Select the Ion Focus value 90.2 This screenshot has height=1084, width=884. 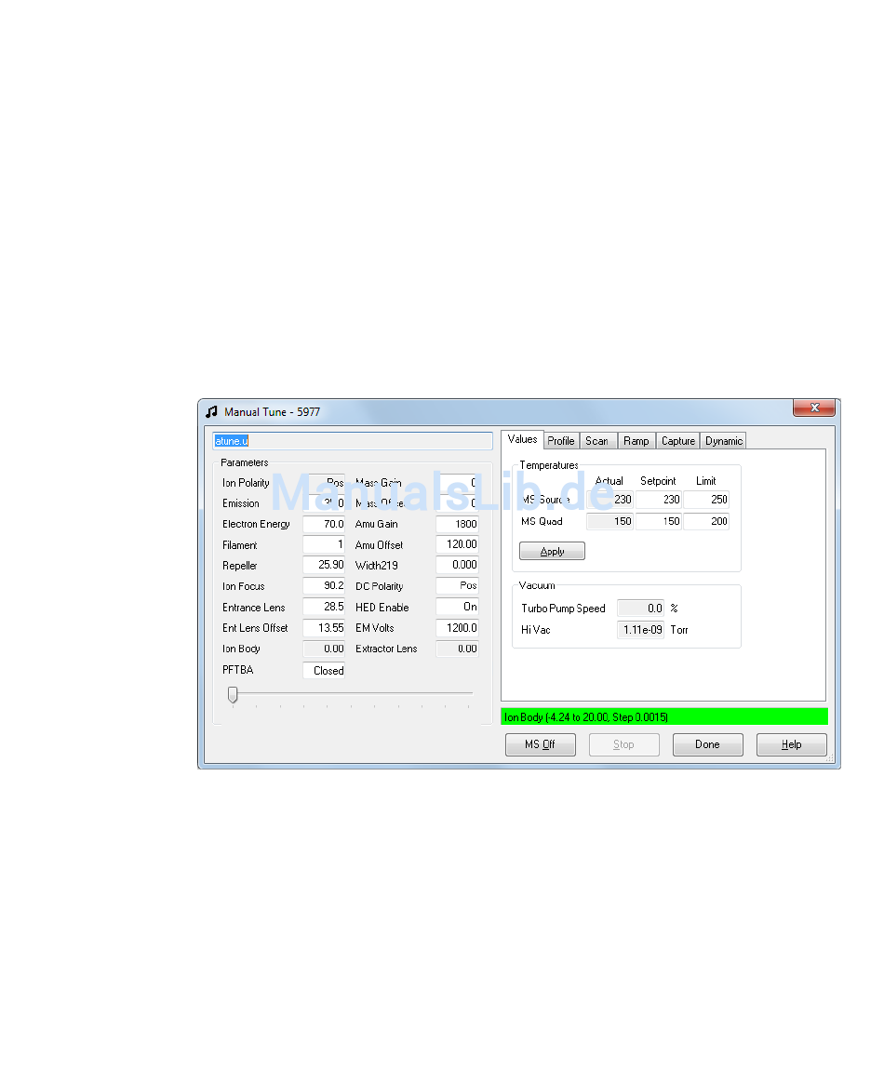324,585
